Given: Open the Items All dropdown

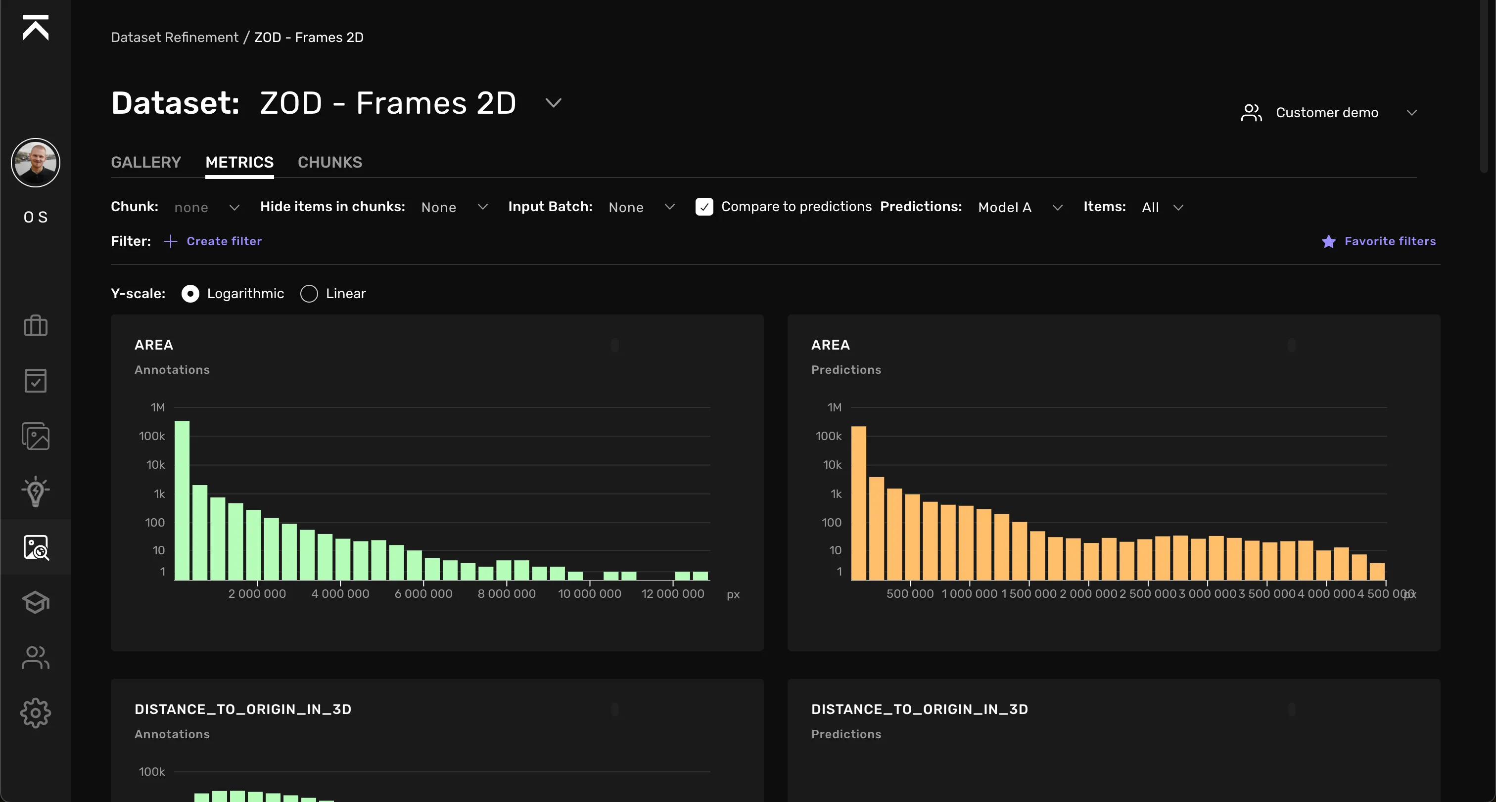Looking at the screenshot, I should [1163, 207].
